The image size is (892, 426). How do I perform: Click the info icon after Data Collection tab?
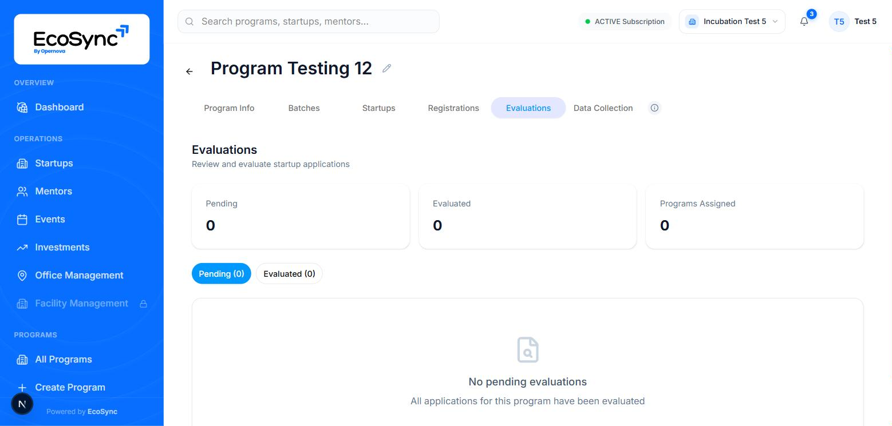tap(655, 108)
